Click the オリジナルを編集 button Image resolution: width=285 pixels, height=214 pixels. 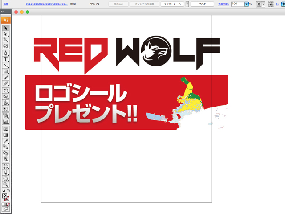144,4
